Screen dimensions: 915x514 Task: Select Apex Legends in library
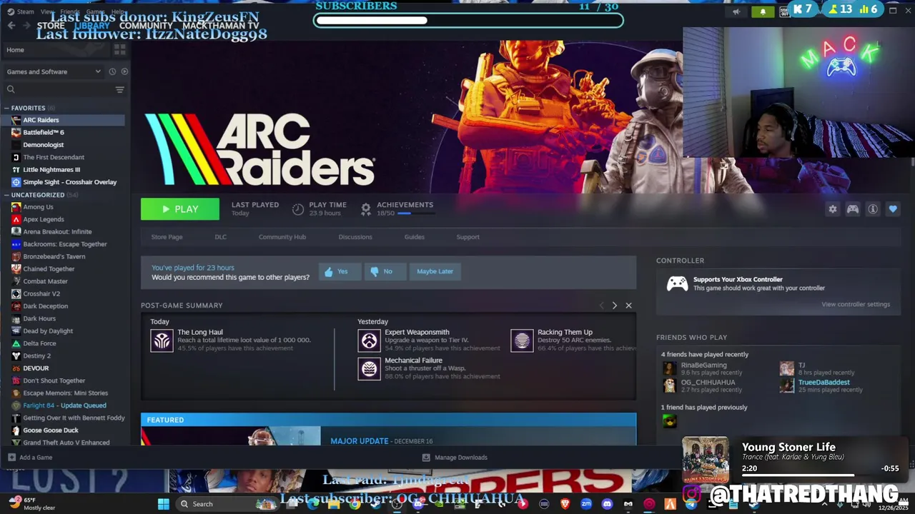coord(44,219)
